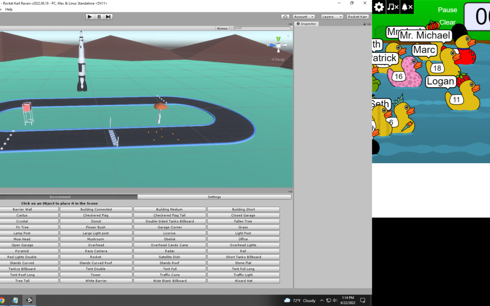Click the Wide Blank Billboard button
Image resolution: width=490 pixels, height=306 pixels.
point(170,281)
